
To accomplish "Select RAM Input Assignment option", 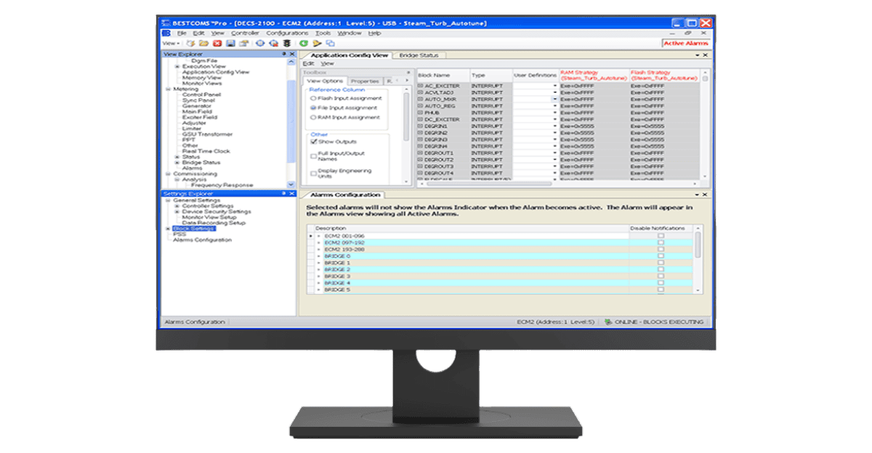I will (313, 118).
